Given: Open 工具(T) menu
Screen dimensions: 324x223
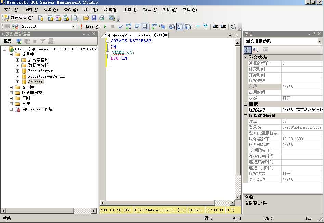Looking at the screenshot, I should [130, 10].
